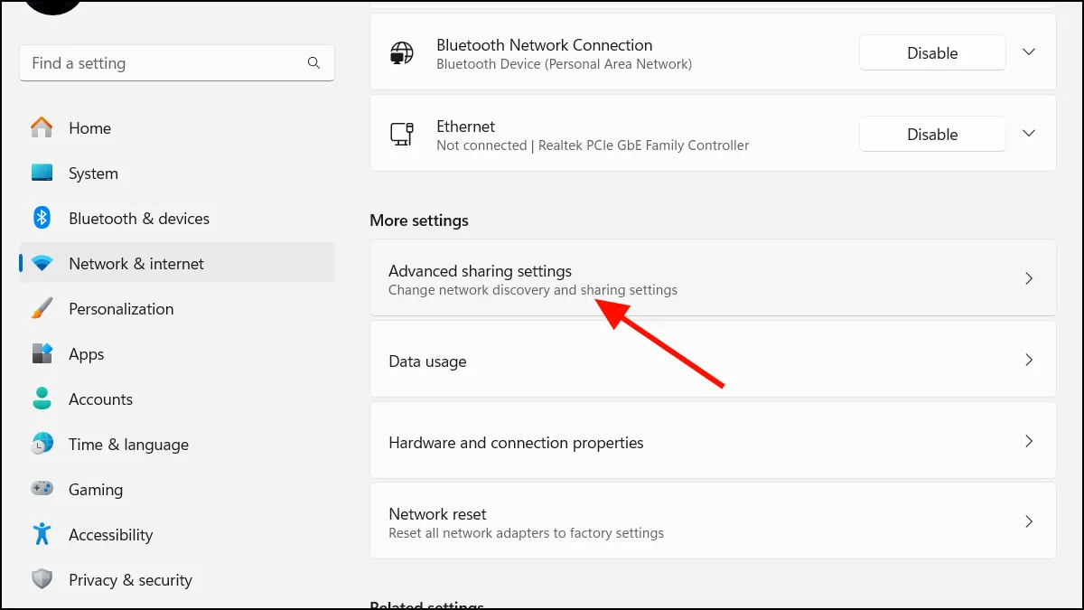Click the Personalization paintbrush icon

(x=42, y=309)
